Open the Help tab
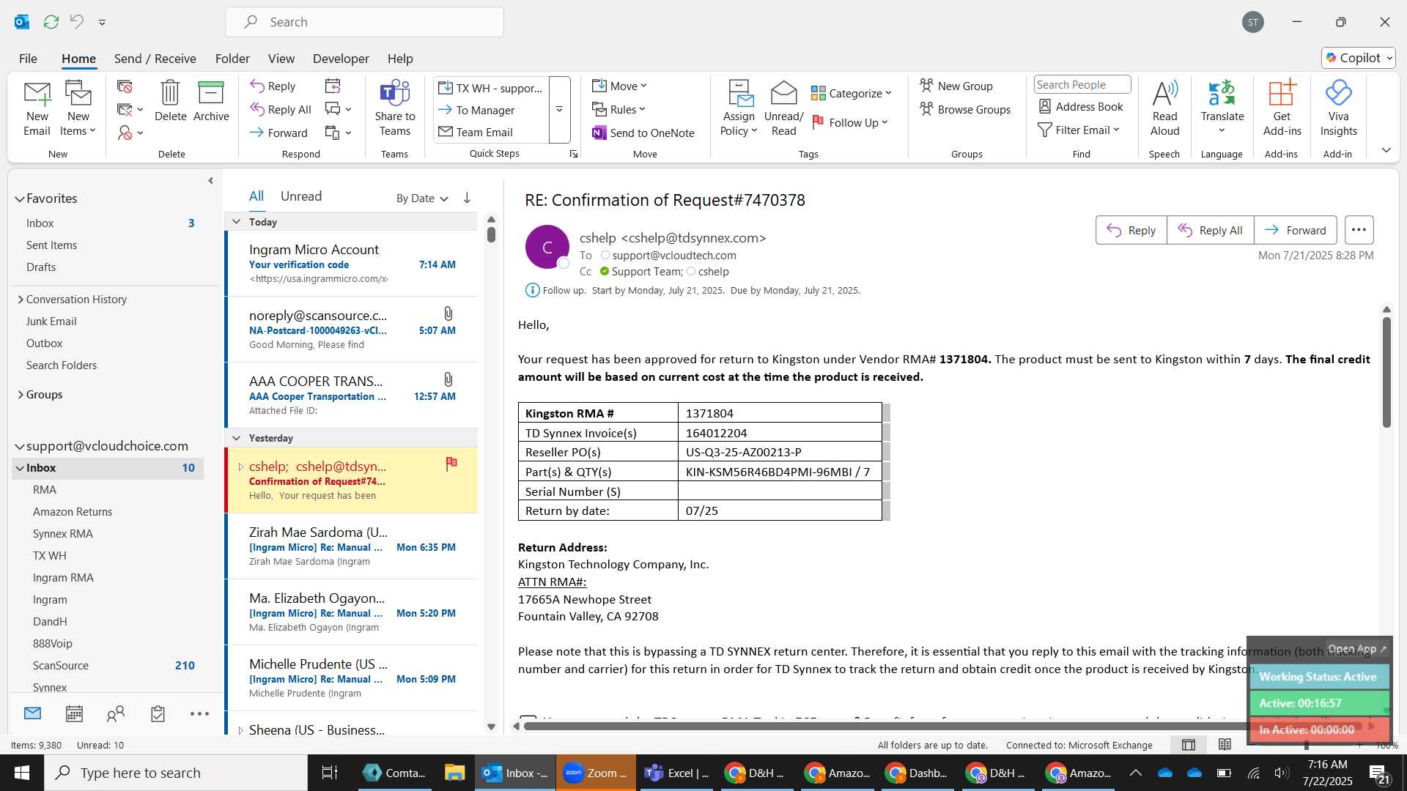The width and height of the screenshot is (1407, 791). pyautogui.click(x=400, y=59)
